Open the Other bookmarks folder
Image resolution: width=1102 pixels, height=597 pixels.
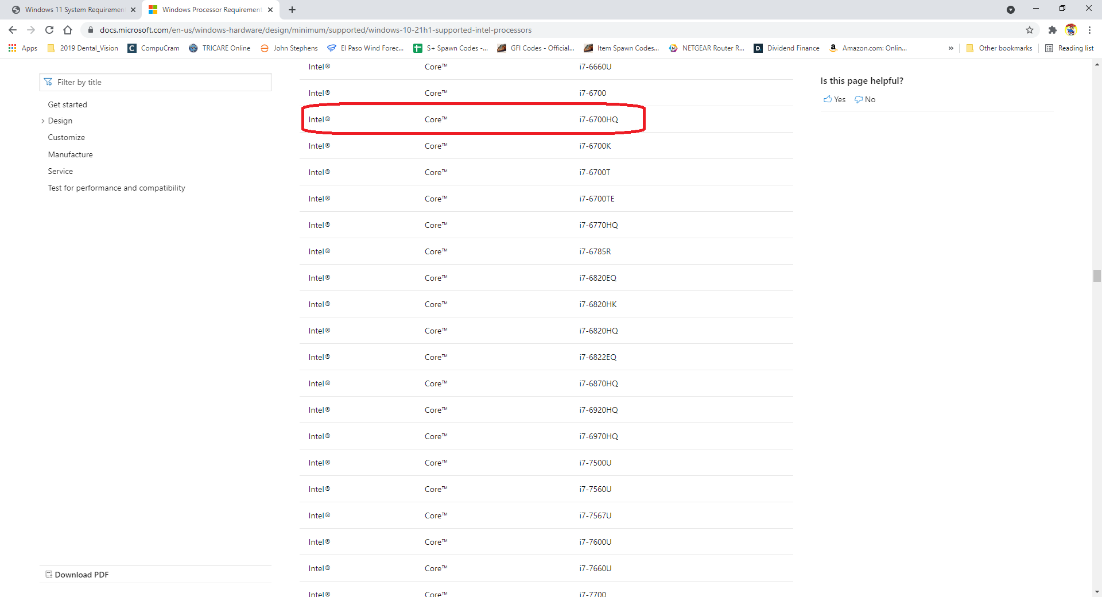click(999, 48)
